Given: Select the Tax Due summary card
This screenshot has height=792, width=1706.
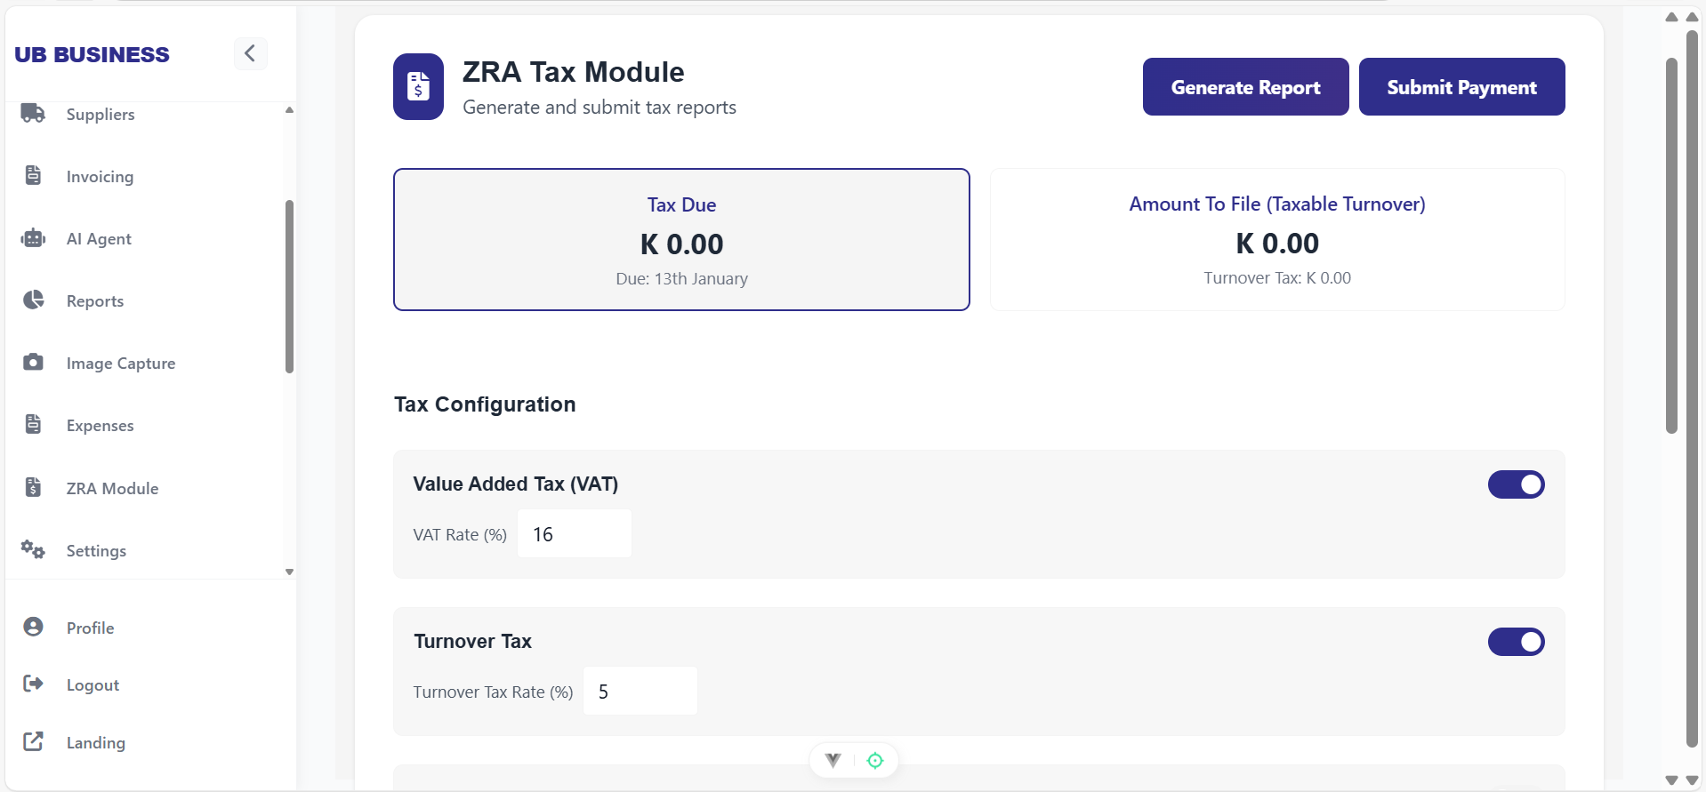Looking at the screenshot, I should coord(681,239).
